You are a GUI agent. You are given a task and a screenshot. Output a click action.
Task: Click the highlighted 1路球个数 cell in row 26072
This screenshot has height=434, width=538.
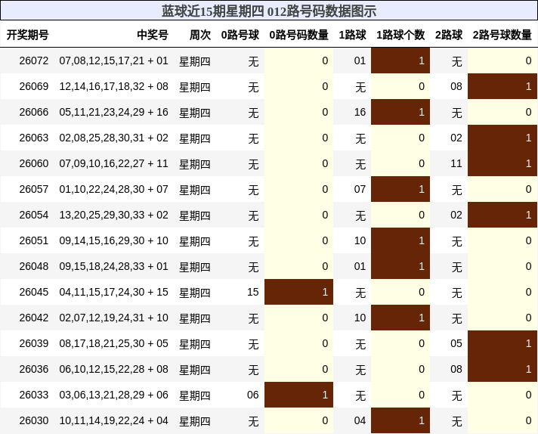tap(400, 60)
